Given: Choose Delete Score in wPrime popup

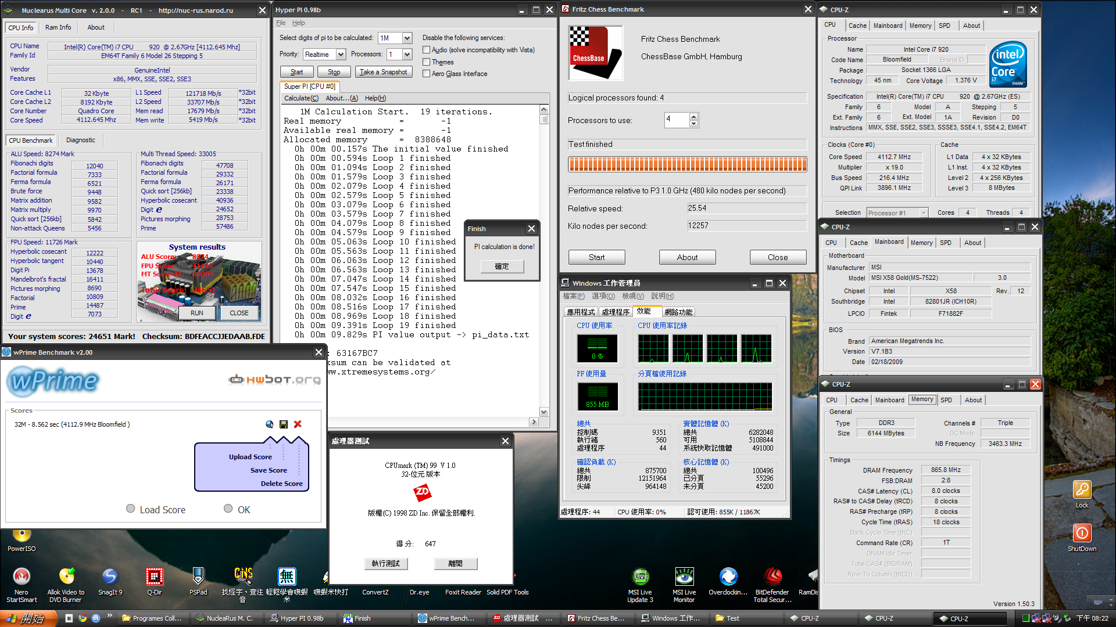Looking at the screenshot, I should (281, 484).
